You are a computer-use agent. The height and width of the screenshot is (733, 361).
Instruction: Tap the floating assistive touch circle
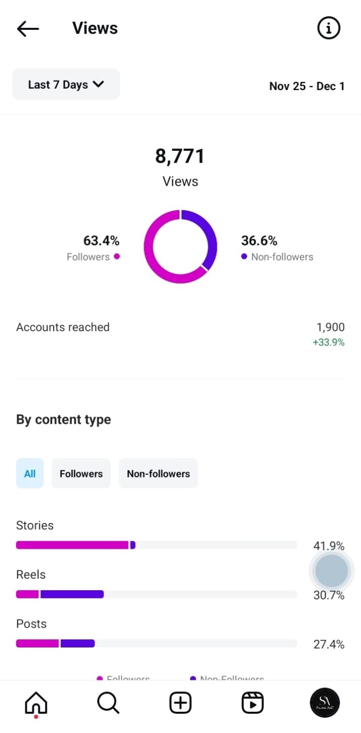pos(332,571)
